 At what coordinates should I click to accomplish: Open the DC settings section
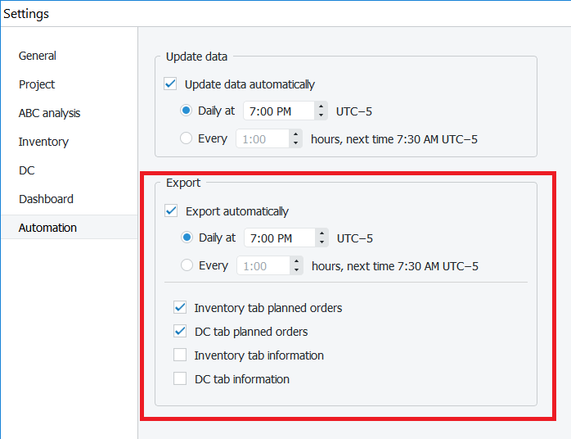click(27, 170)
